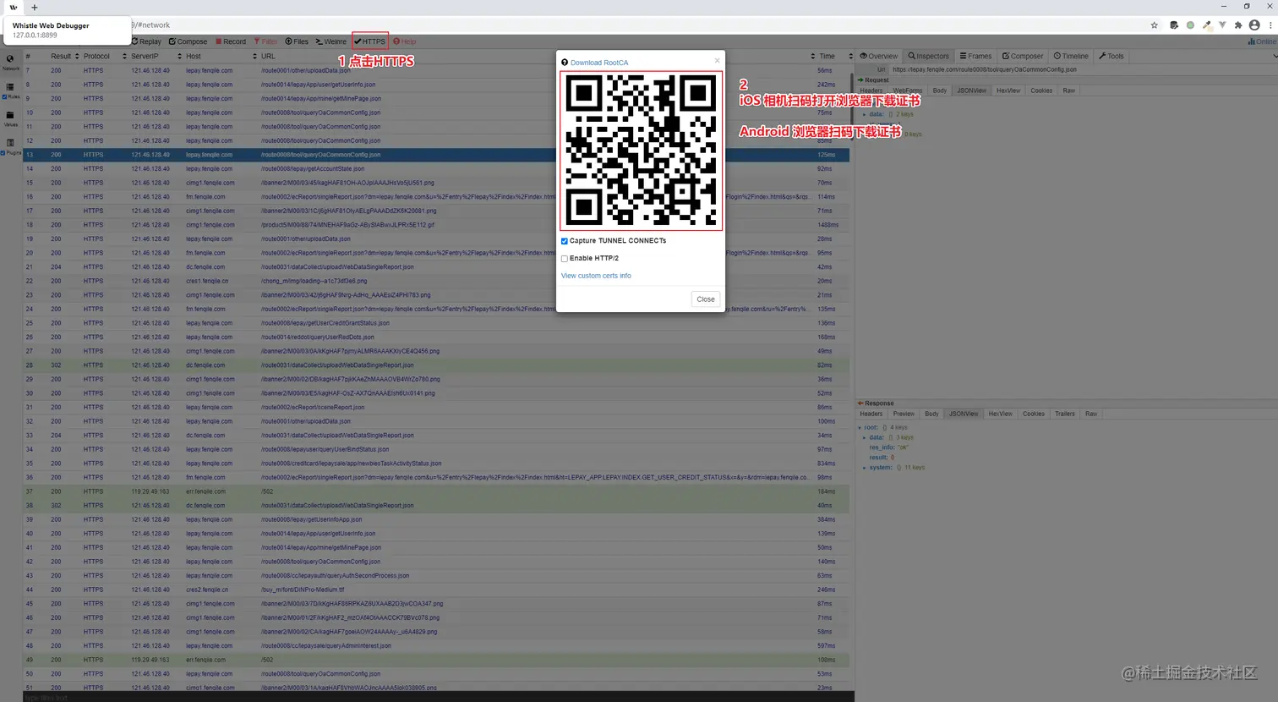
Task: Switch to the Overview tab
Action: [x=879, y=57]
